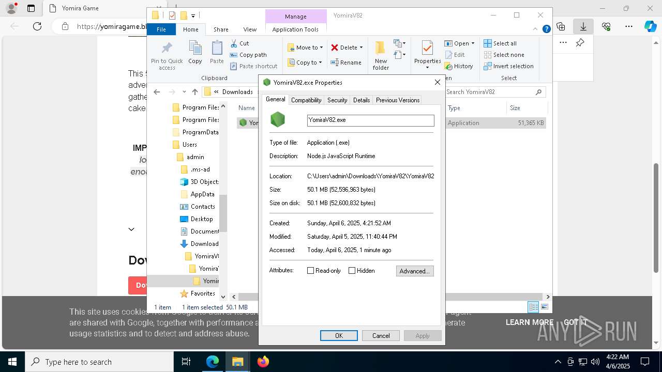The image size is (662, 372).
Task: Click GOT IT in cookie banner
Action: point(575,322)
